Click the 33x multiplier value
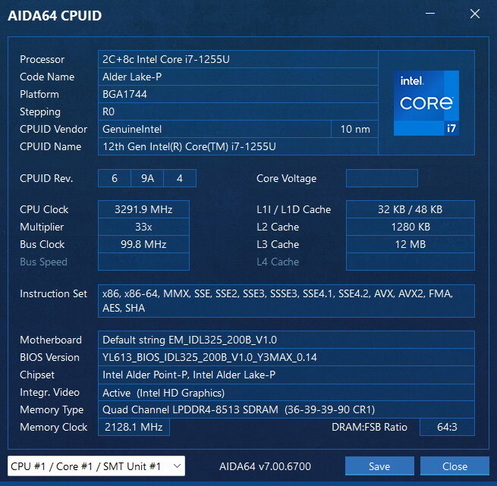The image size is (497, 486). (x=143, y=227)
